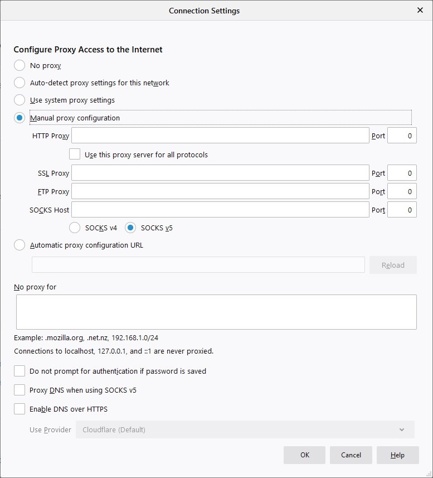Check Do not prompt for authentication if password saved
433x478 pixels.
tap(20, 371)
